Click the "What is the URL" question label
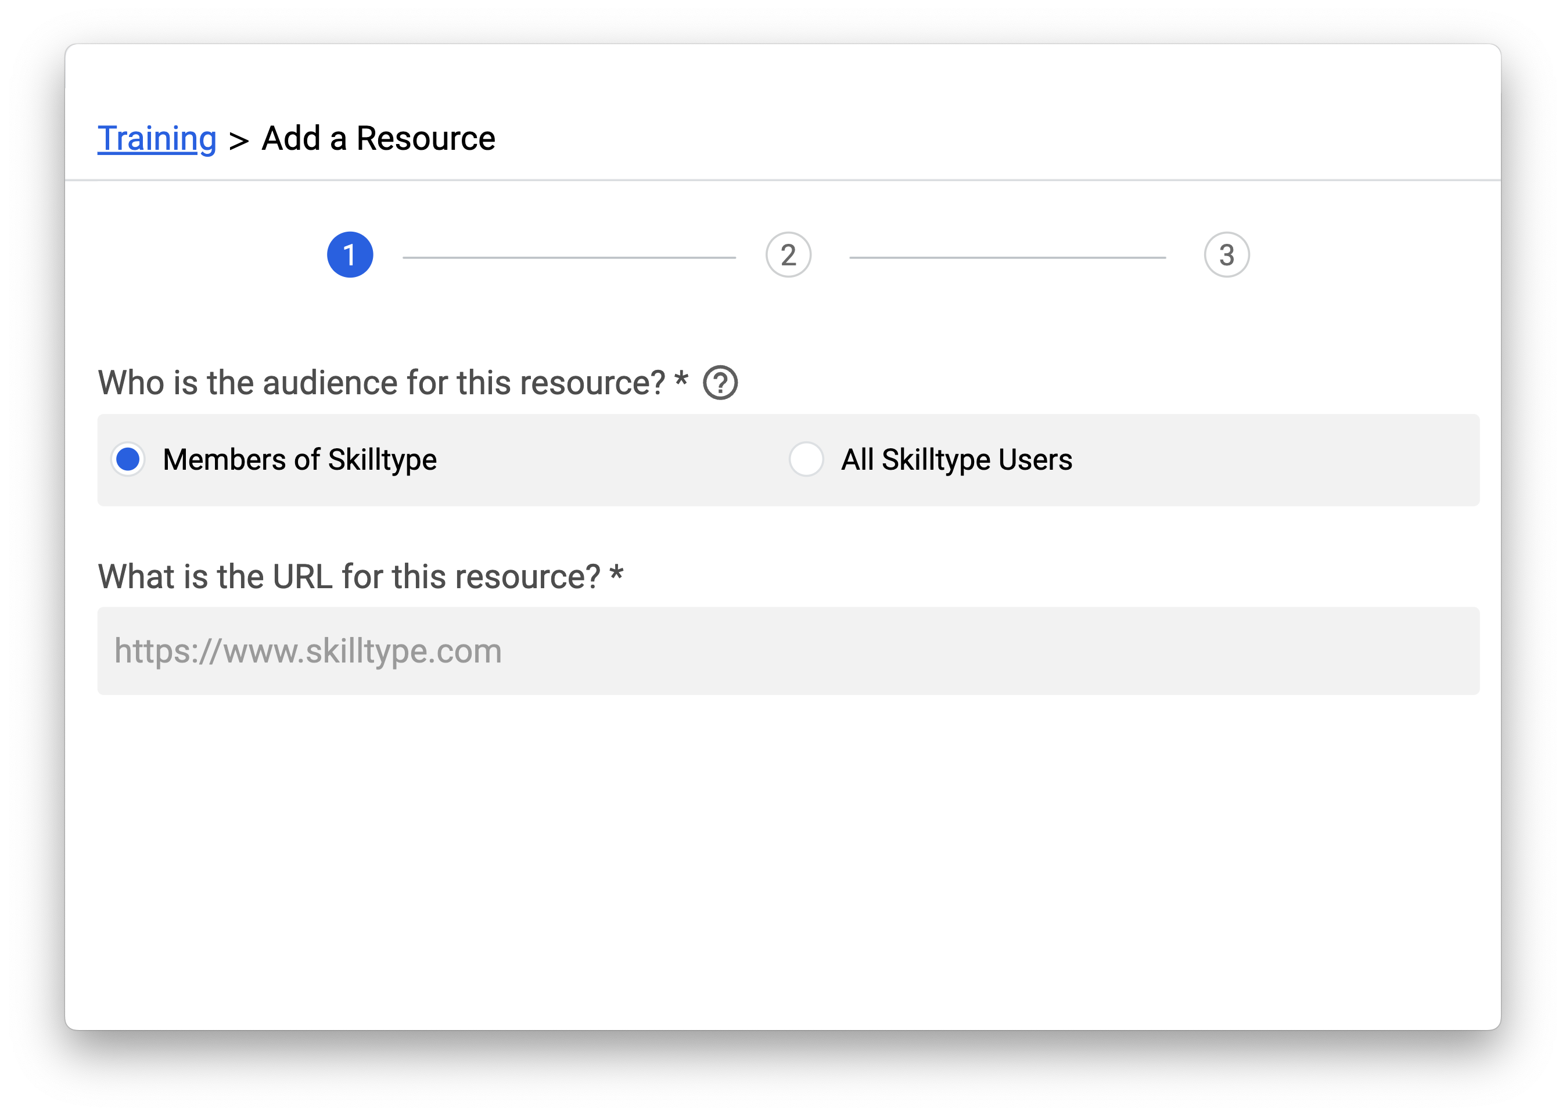 pyautogui.click(x=349, y=577)
